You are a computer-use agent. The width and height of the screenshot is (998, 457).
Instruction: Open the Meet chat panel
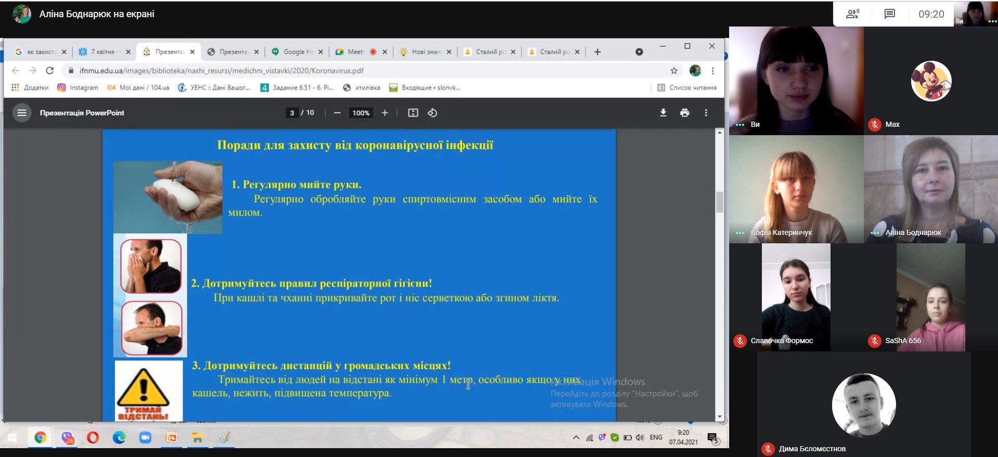pyautogui.click(x=890, y=14)
